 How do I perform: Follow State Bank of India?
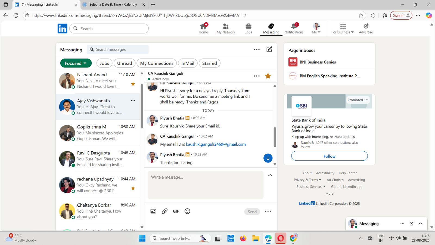pos(329,156)
